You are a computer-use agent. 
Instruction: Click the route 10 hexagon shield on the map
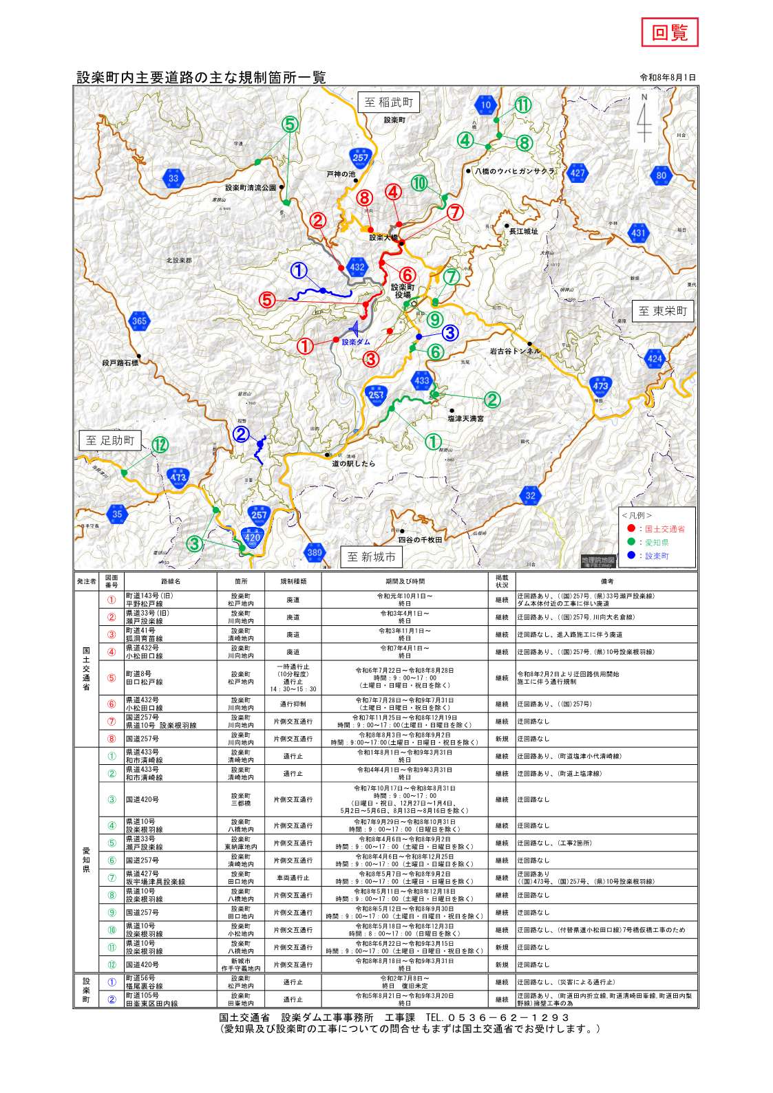[x=486, y=105]
